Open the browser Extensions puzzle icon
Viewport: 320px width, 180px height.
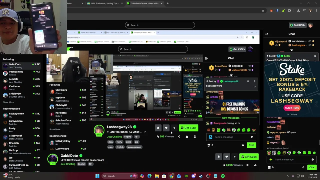coord(289,10)
